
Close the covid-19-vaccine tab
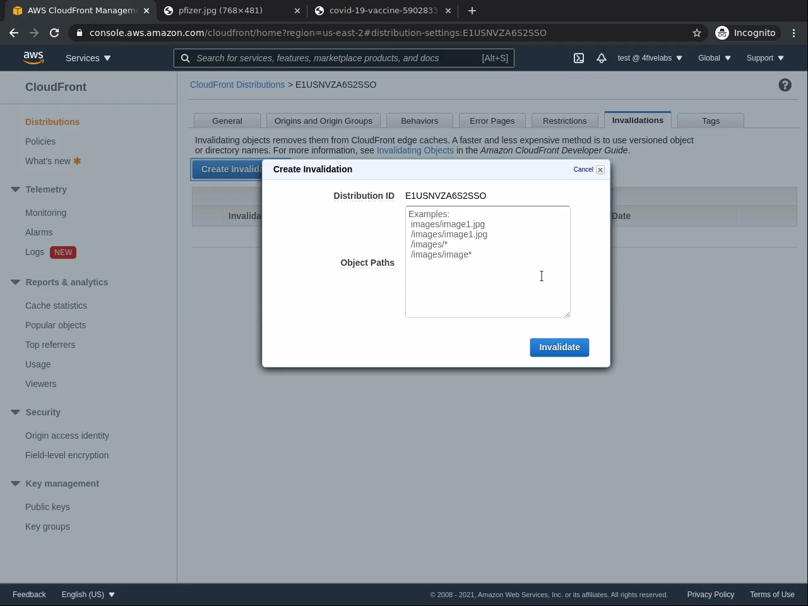pyautogui.click(x=448, y=11)
